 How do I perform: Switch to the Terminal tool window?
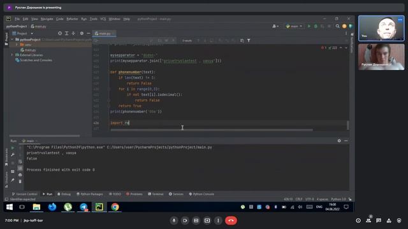(x=156, y=194)
